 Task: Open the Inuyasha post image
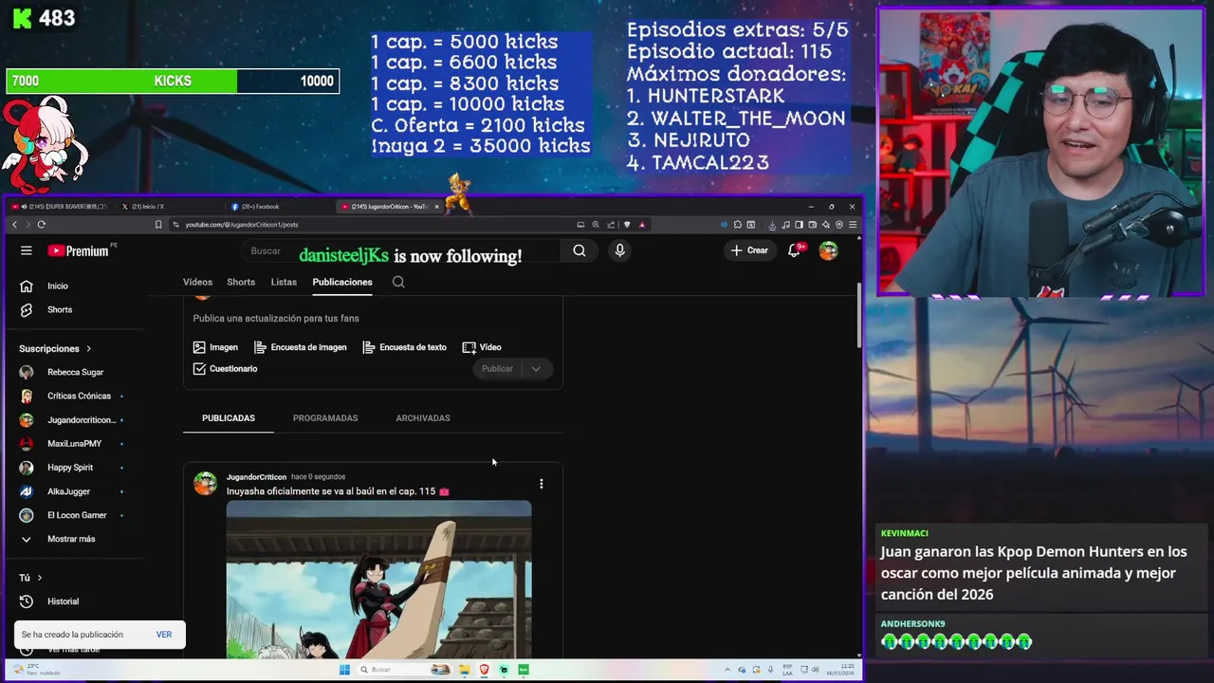pos(379,579)
